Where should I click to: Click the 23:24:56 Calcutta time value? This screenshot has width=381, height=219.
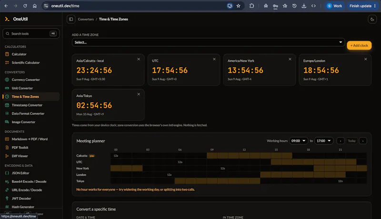(94, 70)
